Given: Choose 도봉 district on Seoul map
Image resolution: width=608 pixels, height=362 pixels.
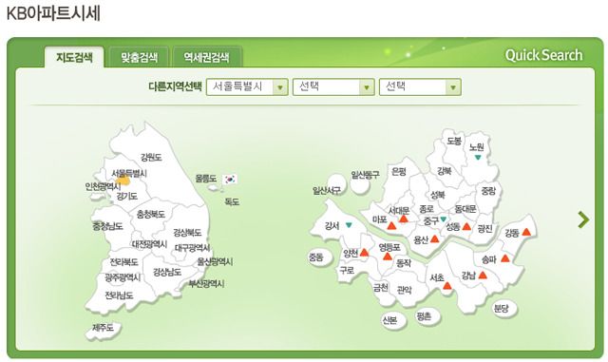Looking at the screenshot, I should (x=454, y=141).
